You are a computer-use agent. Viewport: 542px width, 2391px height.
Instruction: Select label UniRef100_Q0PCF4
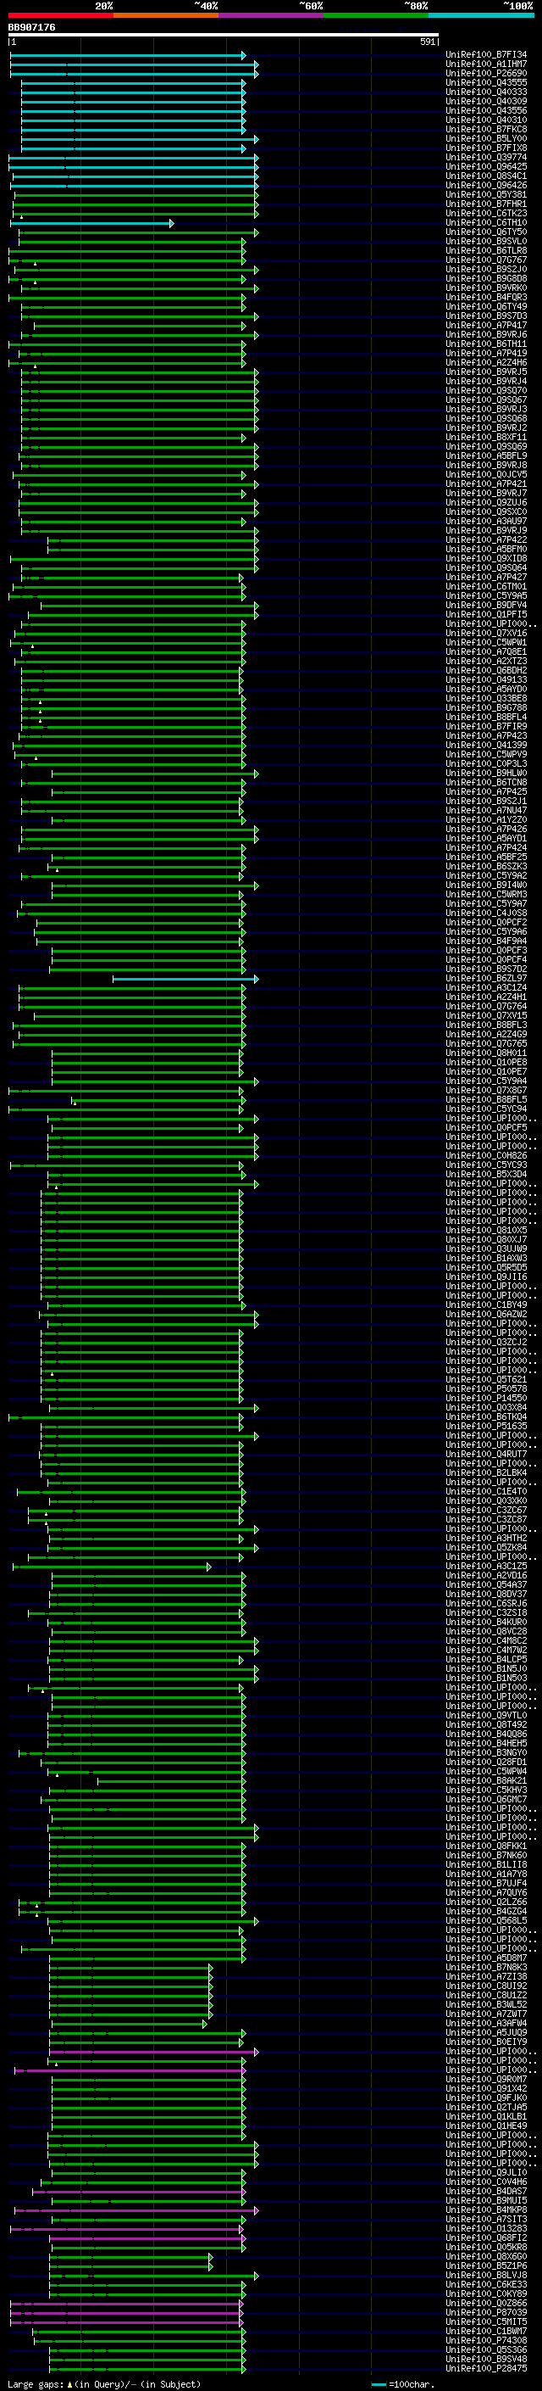click(486, 960)
